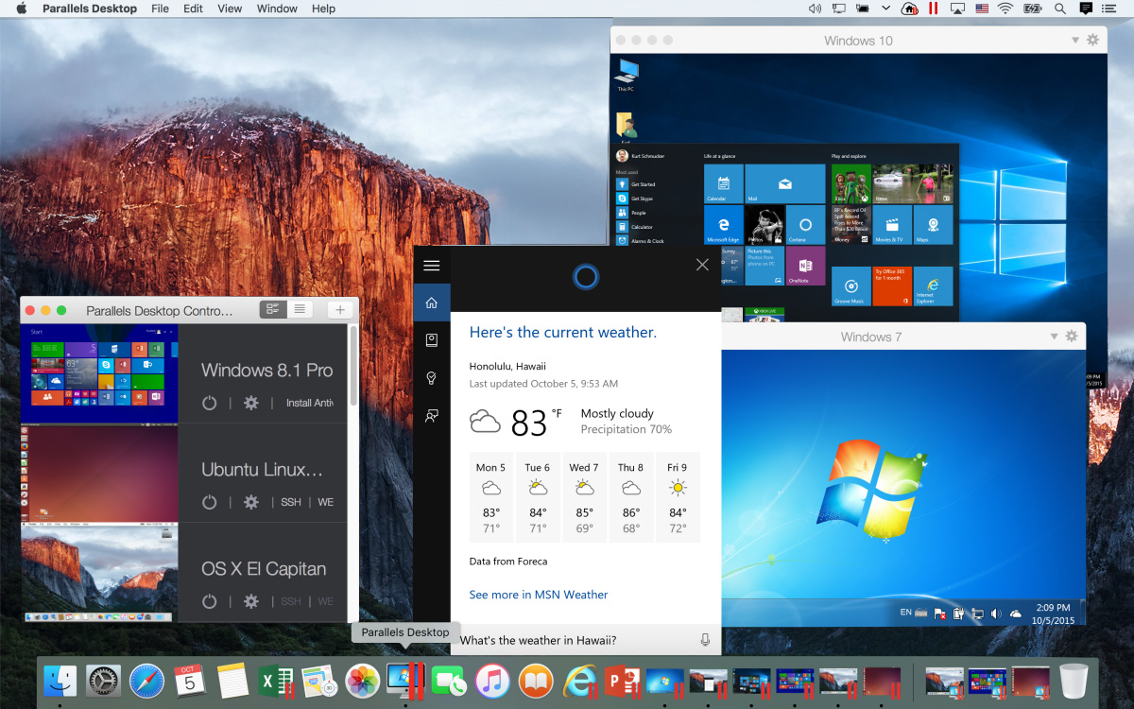Expand the dropdown arrow on the Windows 10 titlebar
Viewport: 1134px width, 709px height.
[x=1074, y=40]
